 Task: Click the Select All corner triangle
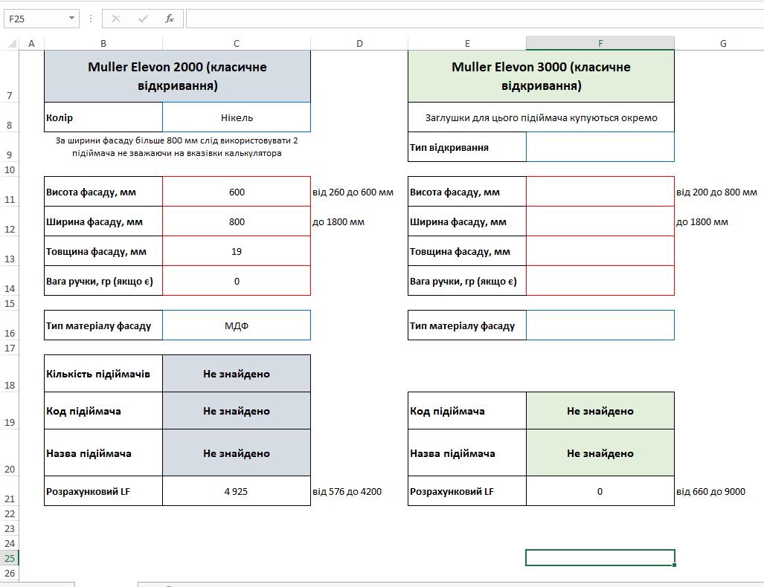click(x=10, y=44)
